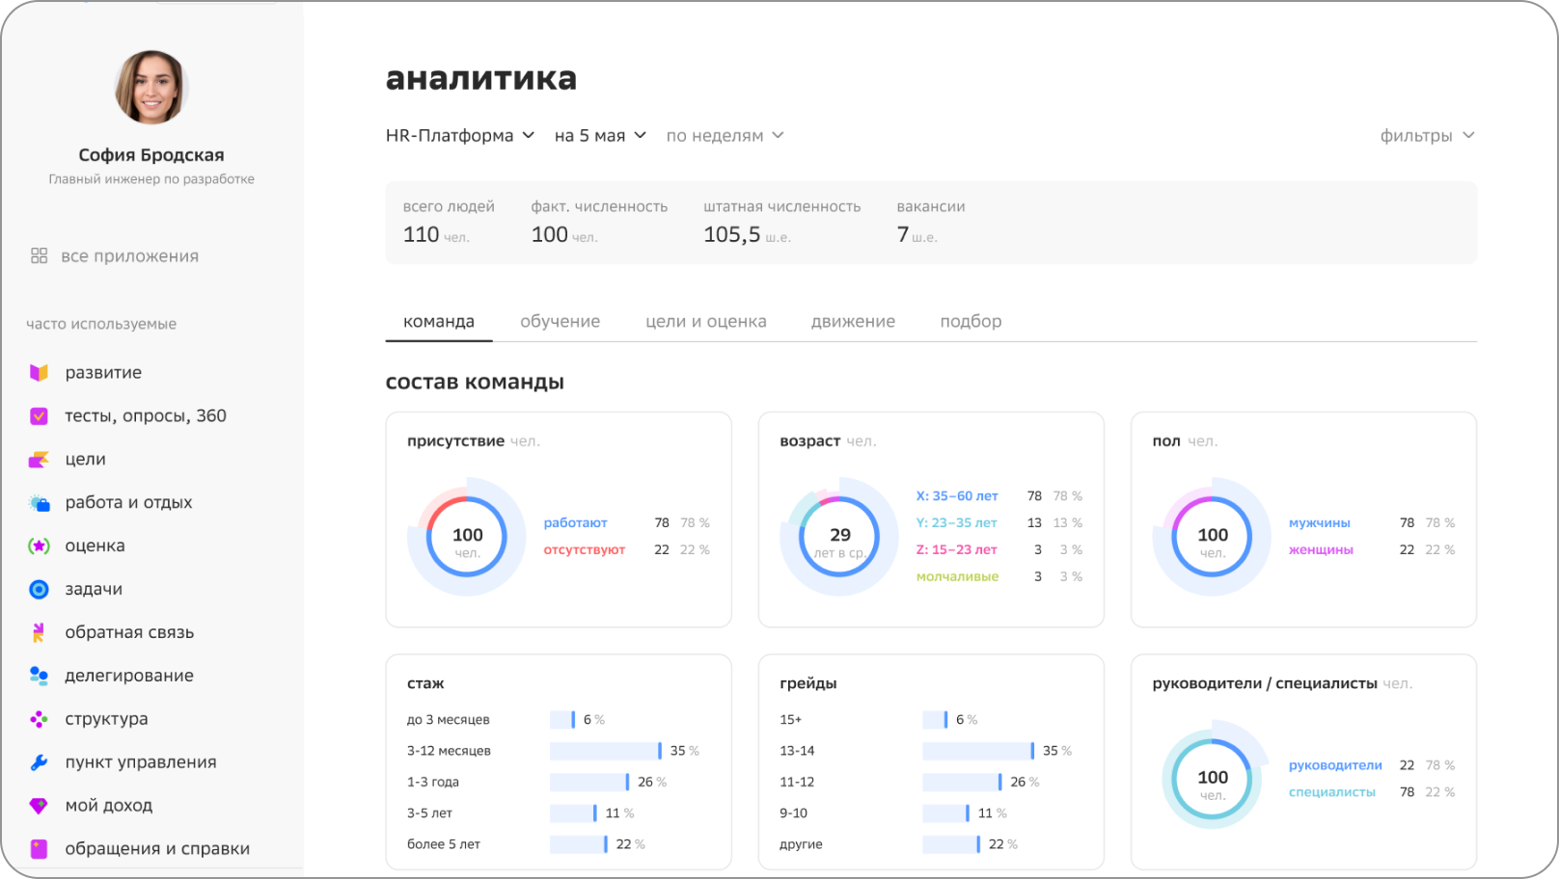Open the на 5 мая date dropdown
The width and height of the screenshot is (1559, 879).
pos(599,136)
